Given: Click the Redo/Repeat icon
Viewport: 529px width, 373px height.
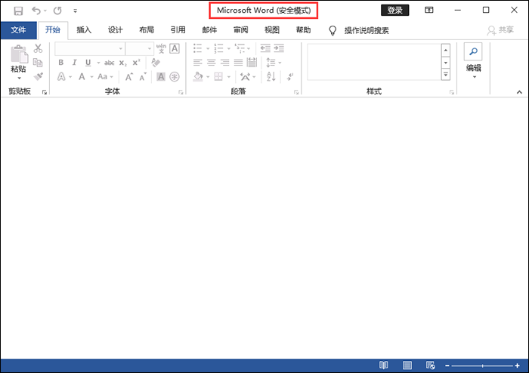Looking at the screenshot, I should 57,11.
